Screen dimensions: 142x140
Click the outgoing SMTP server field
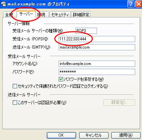click(97, 47)
